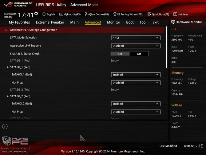This screenshot has height=155, width=206.
Task: Go to the Main tab
Action: point(74,22)
